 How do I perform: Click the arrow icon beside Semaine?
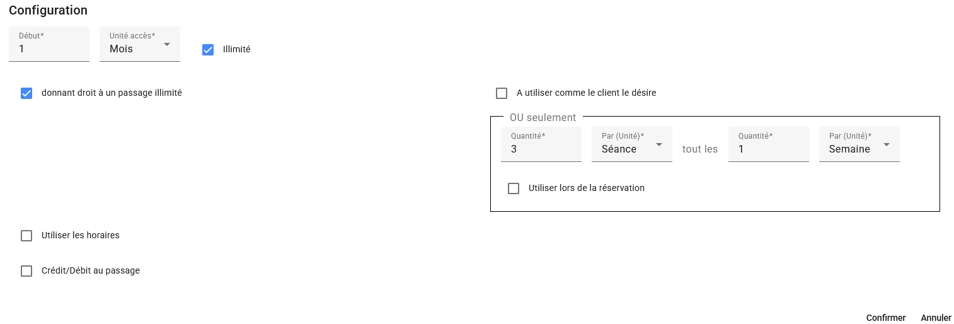point(887,145)
